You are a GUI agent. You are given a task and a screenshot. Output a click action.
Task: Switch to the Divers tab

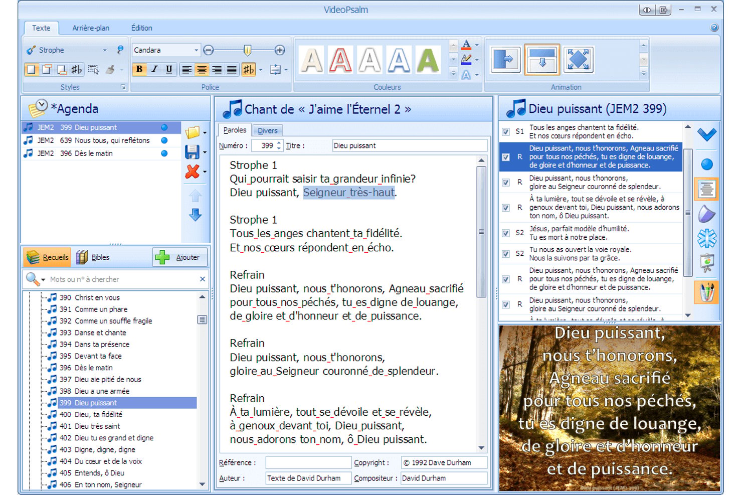click(268, 130)
